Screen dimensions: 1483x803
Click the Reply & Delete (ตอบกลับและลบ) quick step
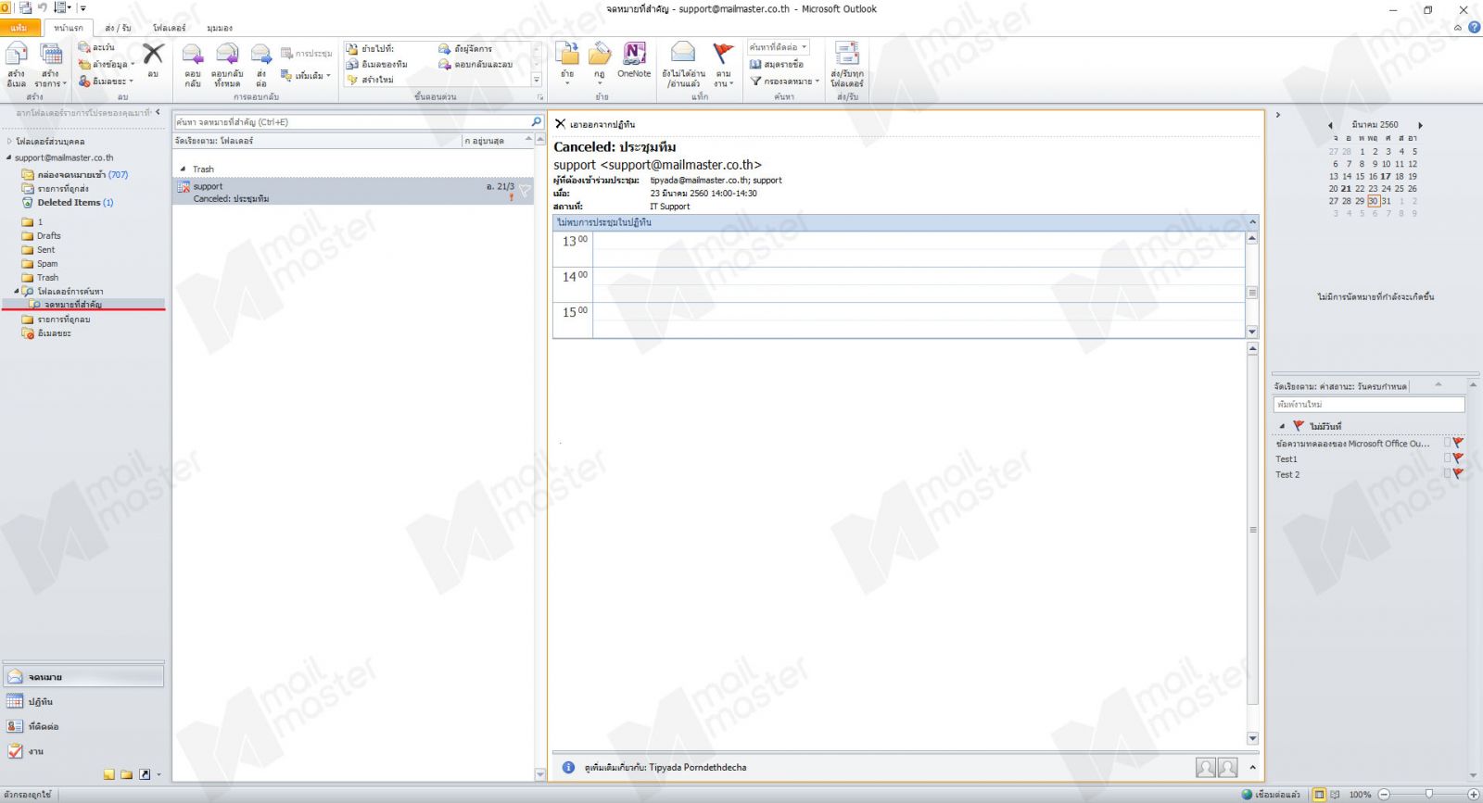coord(475,64)
